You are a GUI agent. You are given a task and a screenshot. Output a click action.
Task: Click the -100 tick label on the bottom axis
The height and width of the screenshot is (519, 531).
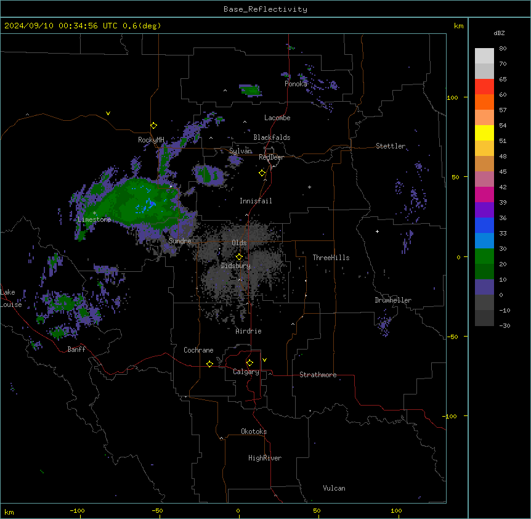[x=77, y=511]
